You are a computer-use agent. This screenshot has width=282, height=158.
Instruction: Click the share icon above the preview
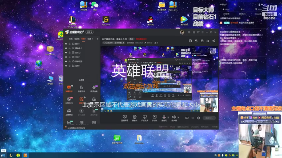213,41
